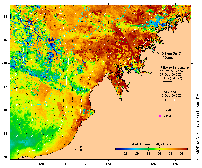Click the Argo legend label

point(168,116)
